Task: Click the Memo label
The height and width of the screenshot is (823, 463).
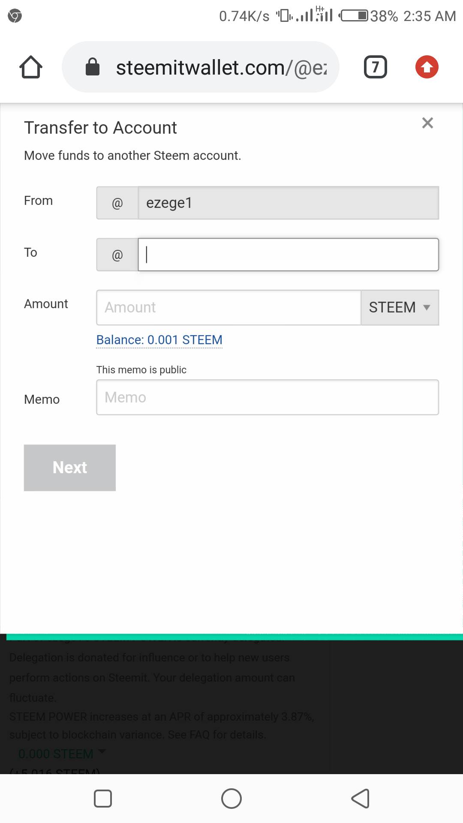Action: [42, 399]
